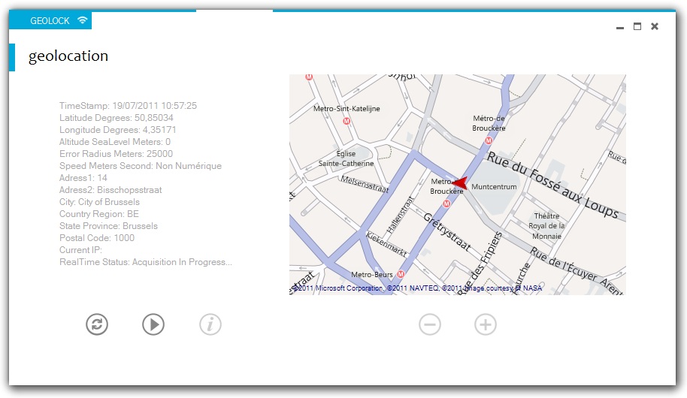Start real-time tracking with play button

153,324
